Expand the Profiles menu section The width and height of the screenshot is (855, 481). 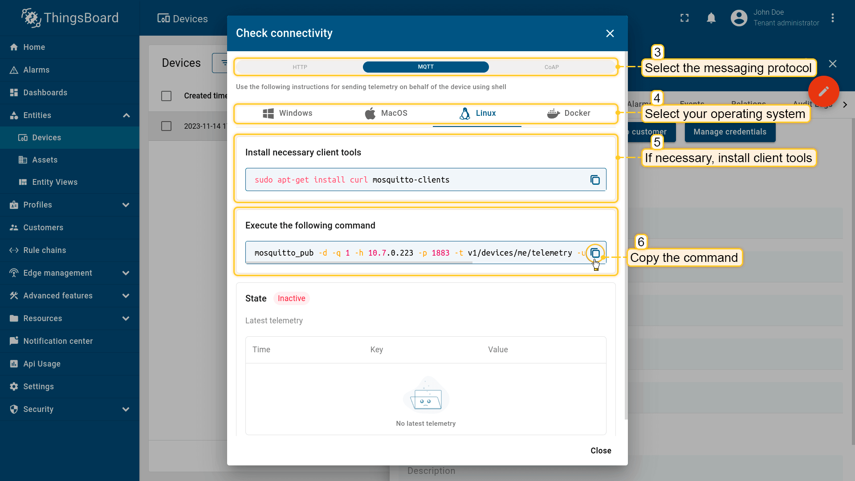[x=126, y=205]
